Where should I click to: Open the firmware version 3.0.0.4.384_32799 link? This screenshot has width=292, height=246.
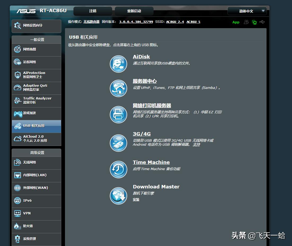pyautogui.click(x=136, y=22)
